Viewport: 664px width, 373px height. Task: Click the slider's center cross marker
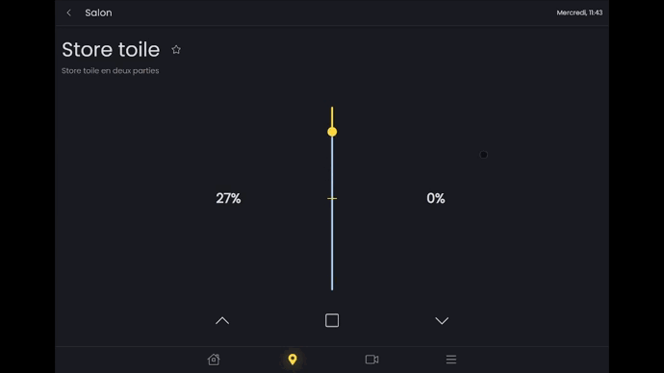pos(332,198)
